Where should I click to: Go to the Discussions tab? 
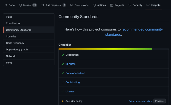point(79,5)
